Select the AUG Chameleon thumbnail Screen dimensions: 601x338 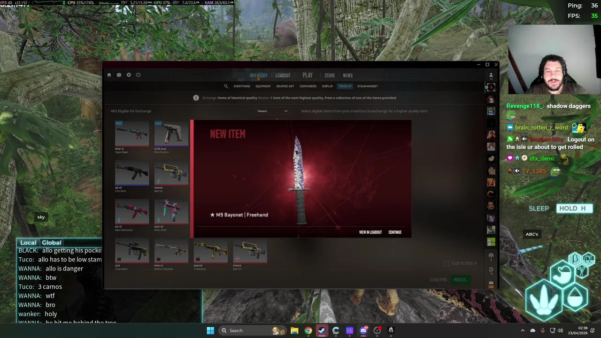(x=132, y=251)
